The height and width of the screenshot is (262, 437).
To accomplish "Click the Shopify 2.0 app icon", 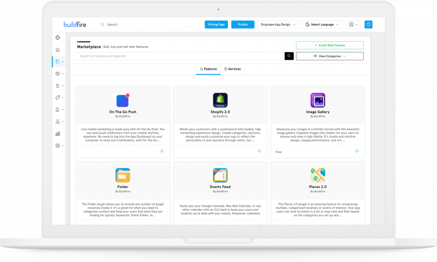I will click(x=220, y=100).
